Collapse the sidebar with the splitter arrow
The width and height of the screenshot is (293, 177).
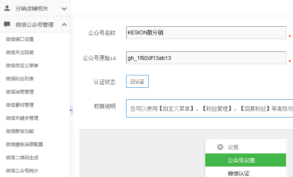coord(71,110)
